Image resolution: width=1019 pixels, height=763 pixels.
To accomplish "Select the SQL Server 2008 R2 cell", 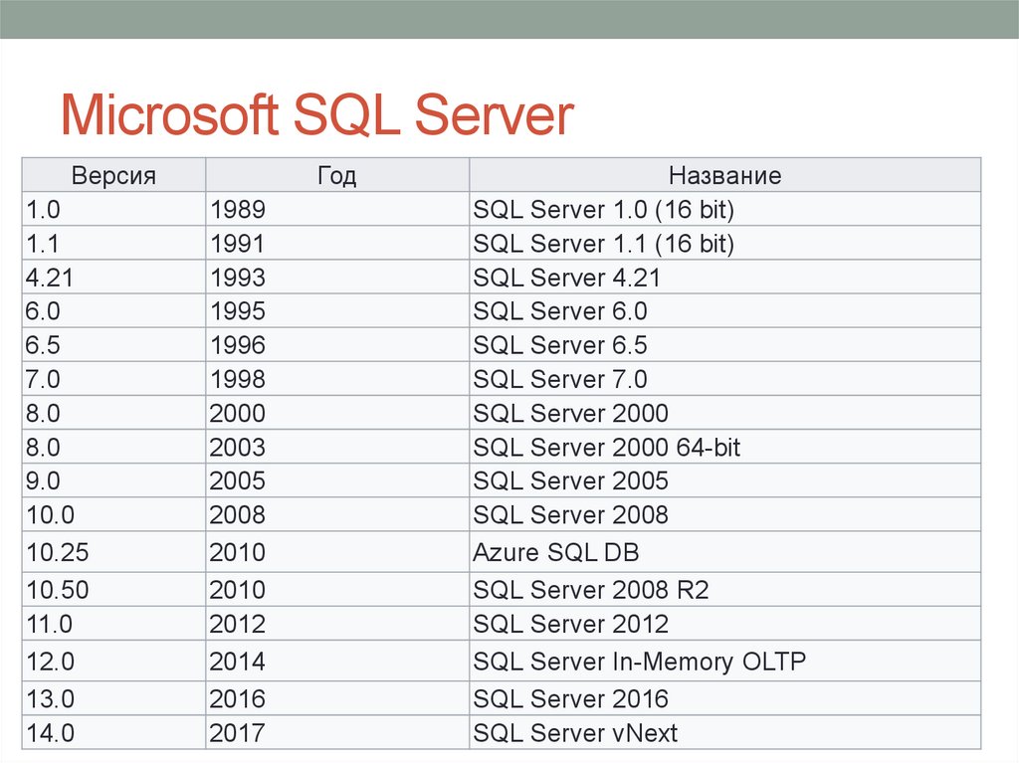I will [x=591, y=590].
